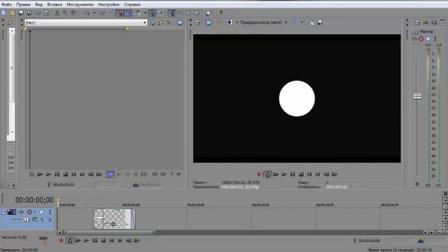Toggle automatic crossfades toolbar button
Screen dimensions: 448x252
pos(128,13)
